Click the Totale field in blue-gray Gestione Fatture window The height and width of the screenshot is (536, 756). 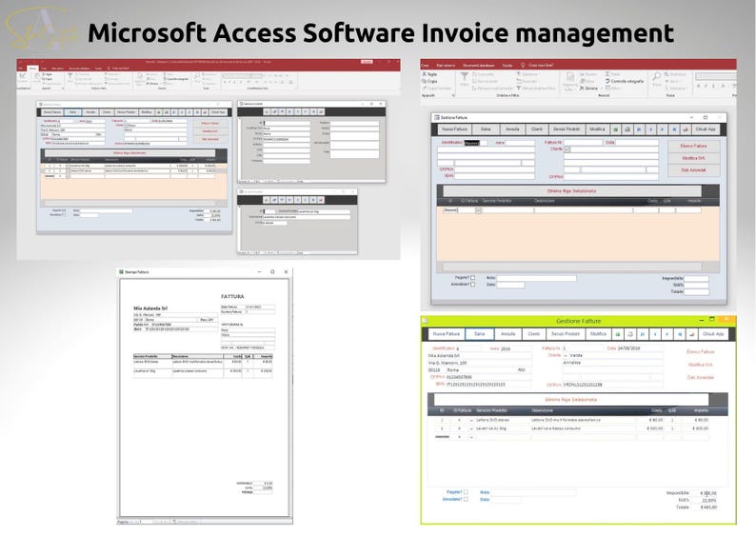(696, 291)
